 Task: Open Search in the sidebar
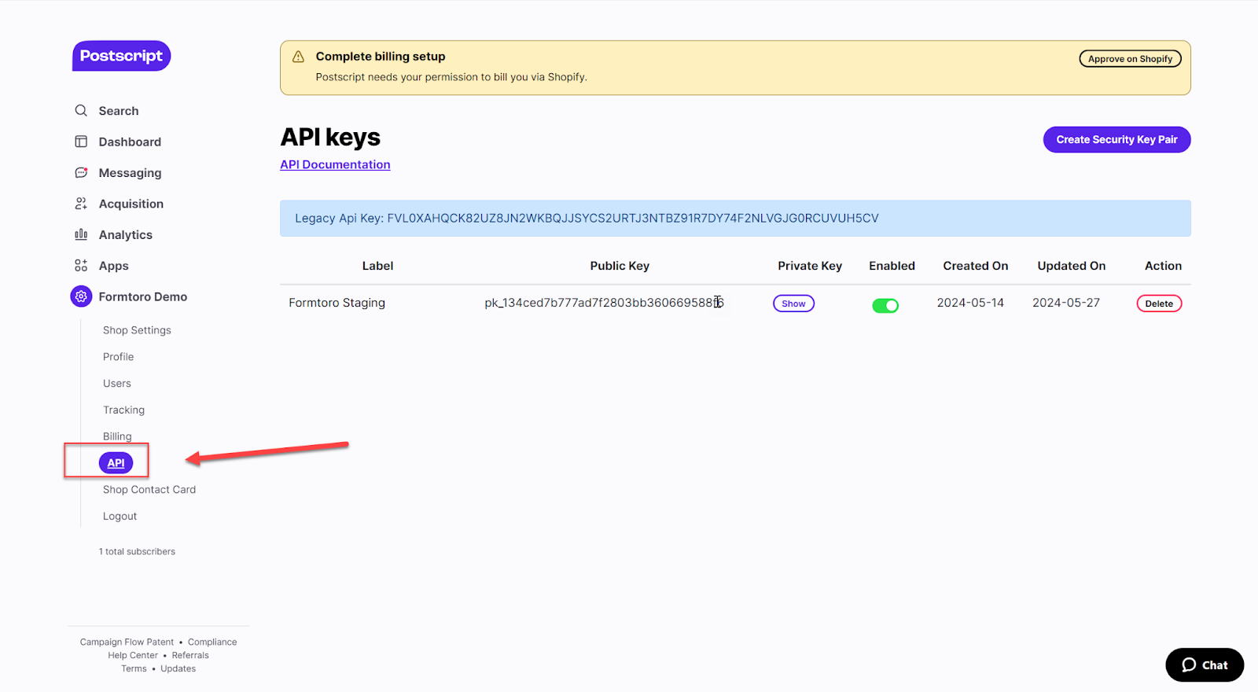pyautogui.click(x=119, y=111)
